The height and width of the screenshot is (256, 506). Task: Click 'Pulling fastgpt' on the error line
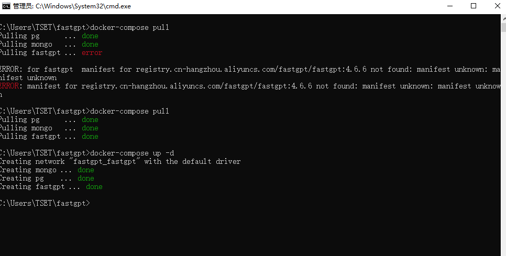tap(29, 53)
